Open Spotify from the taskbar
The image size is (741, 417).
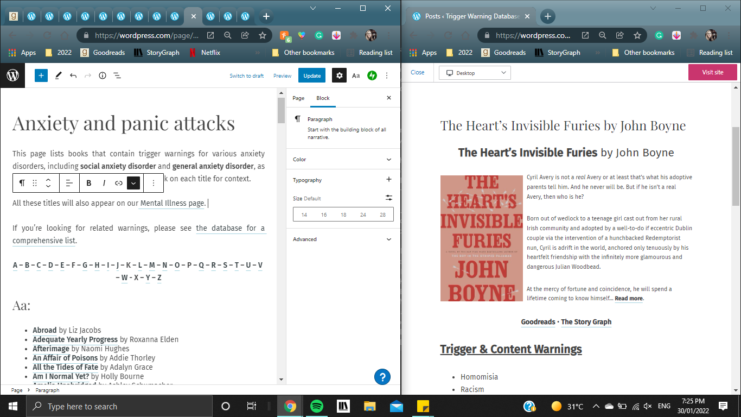[317, 406]
